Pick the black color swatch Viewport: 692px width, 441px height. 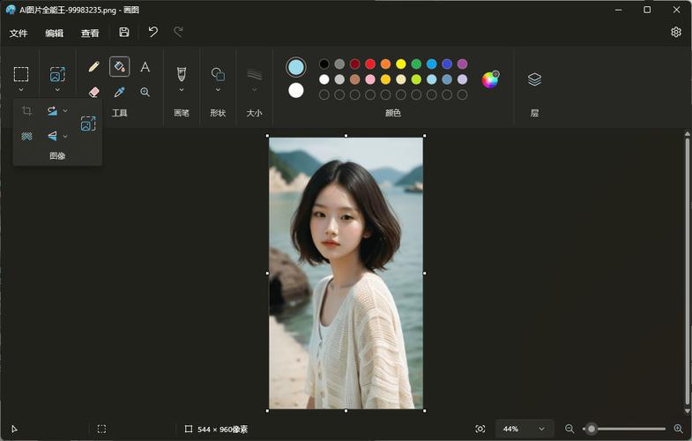click(x=324, y=64)
